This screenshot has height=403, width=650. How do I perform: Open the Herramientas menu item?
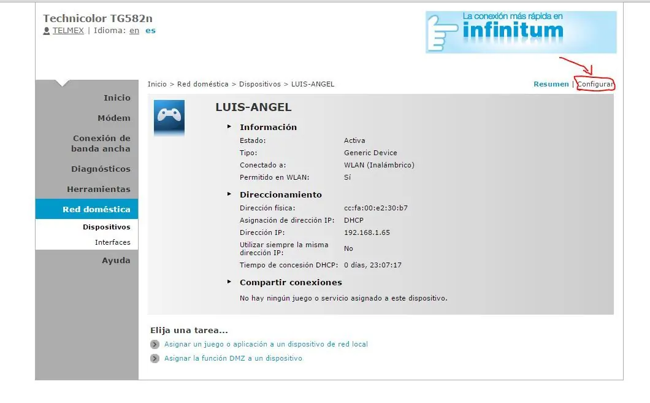[x=99, y=190]
